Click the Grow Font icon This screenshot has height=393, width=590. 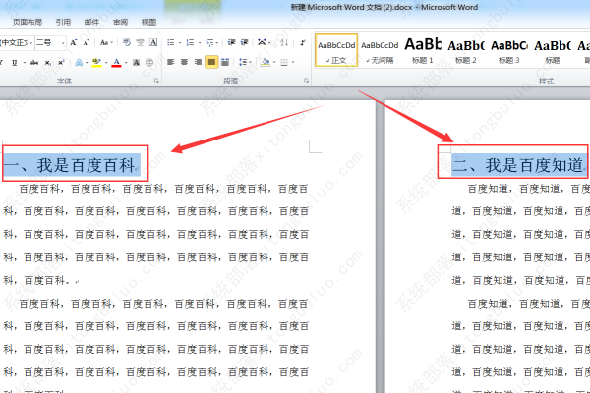[74, 42]
